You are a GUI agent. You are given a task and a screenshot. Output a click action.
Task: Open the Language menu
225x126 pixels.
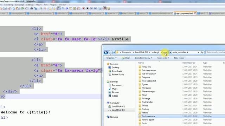pos(20,5)
